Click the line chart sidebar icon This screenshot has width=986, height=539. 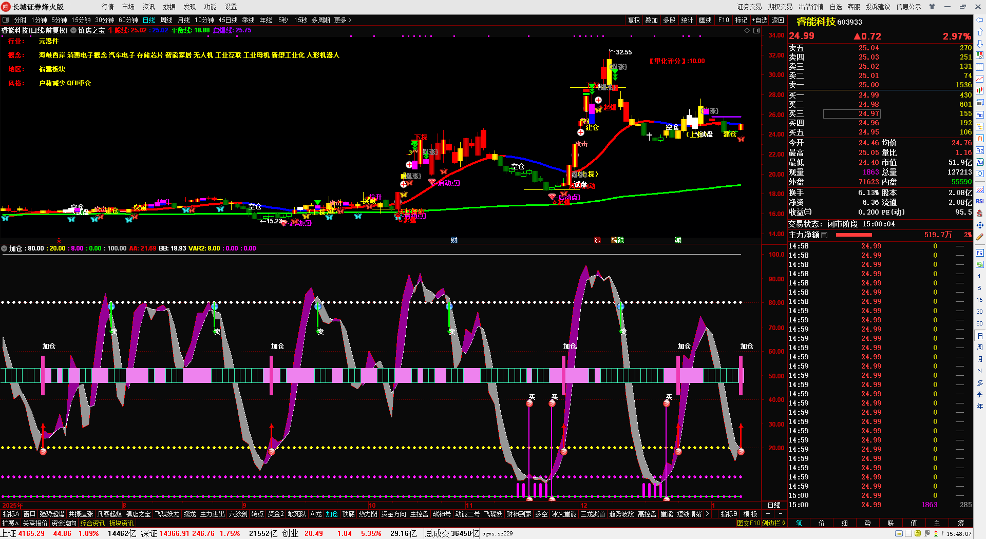coord(980,79)
